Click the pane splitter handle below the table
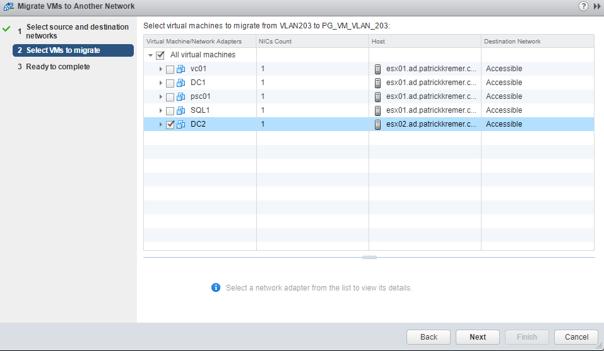Viewport: 604px width, 351px height. 369,257
